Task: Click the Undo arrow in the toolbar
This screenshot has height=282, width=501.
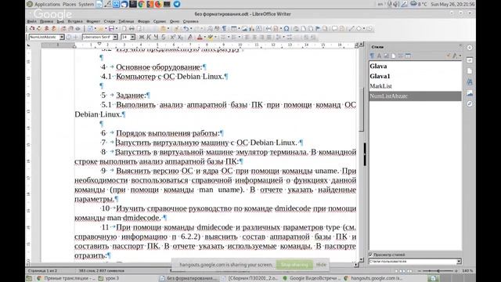Action: [x=186, y=28]
